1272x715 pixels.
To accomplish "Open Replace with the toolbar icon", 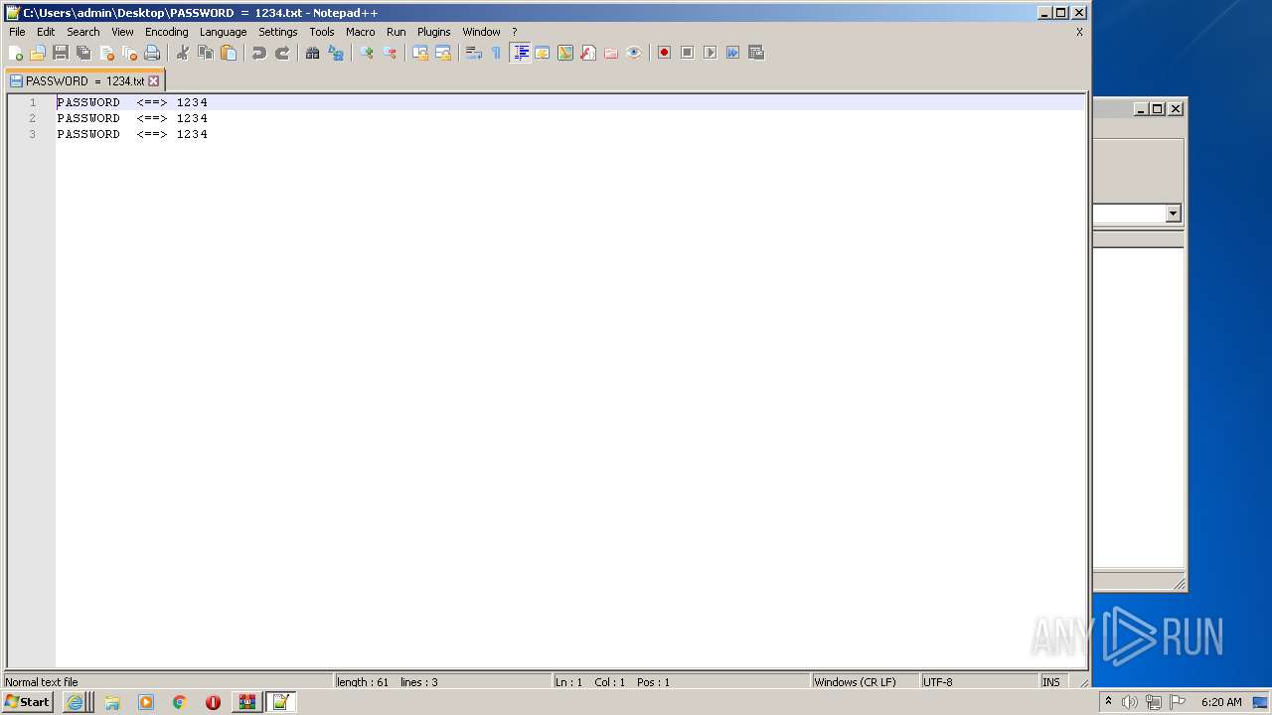I will tap(336, 53).
